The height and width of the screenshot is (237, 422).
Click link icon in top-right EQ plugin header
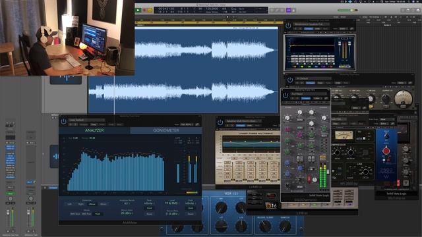(351, 29)
